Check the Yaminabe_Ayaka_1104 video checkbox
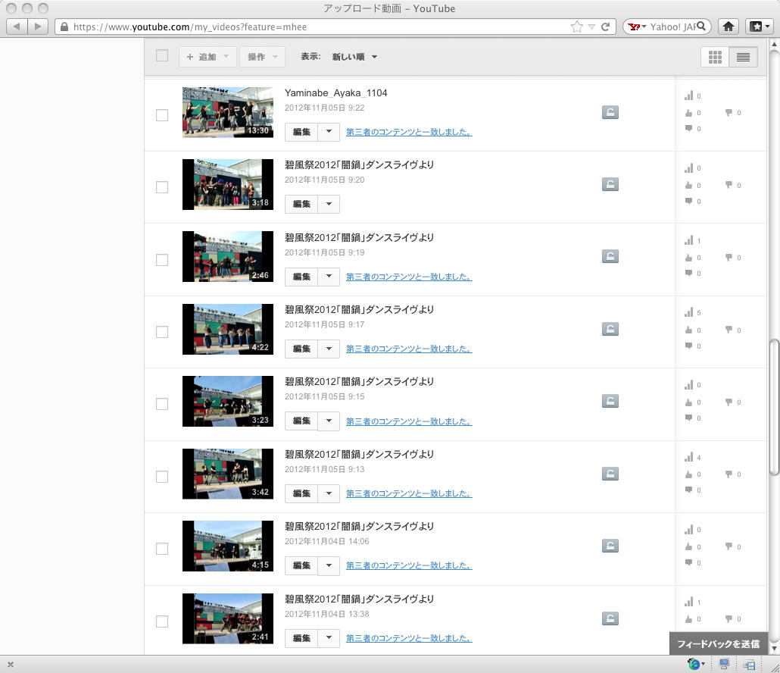 pos(162,115)
